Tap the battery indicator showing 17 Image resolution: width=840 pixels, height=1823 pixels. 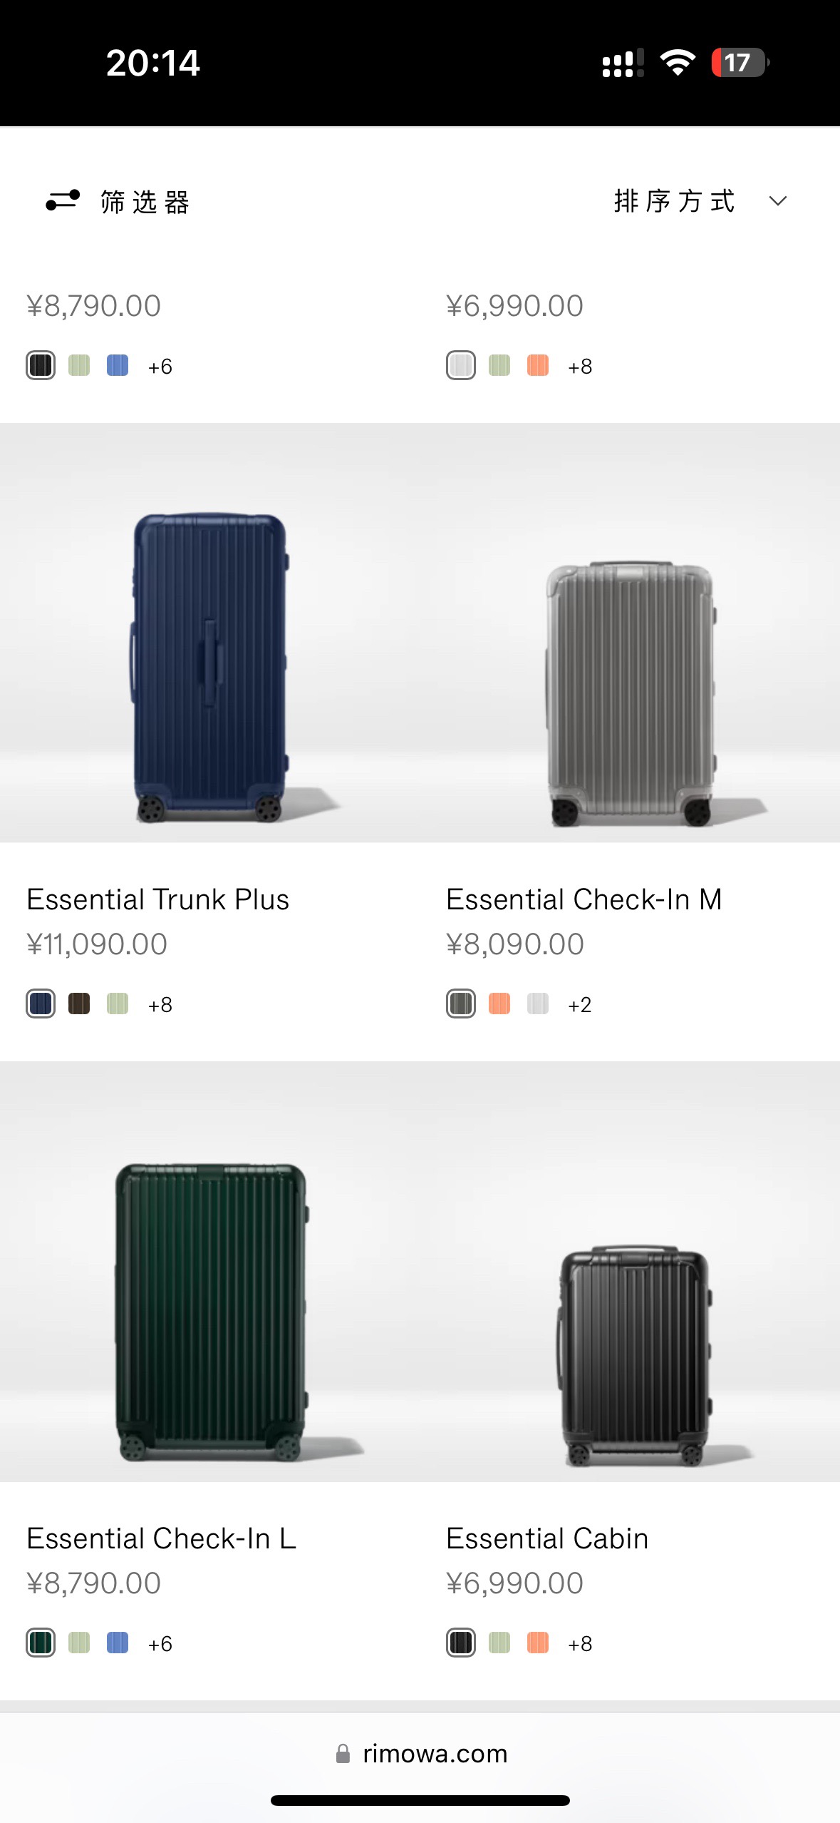(740, 63)
